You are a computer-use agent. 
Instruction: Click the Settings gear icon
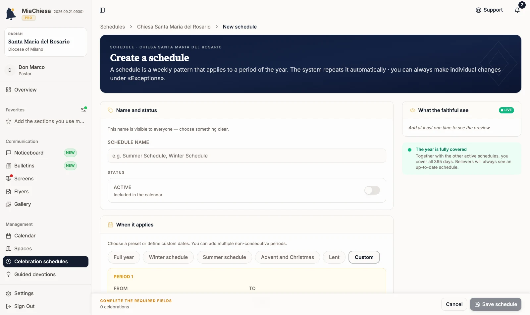pos(9,293)
